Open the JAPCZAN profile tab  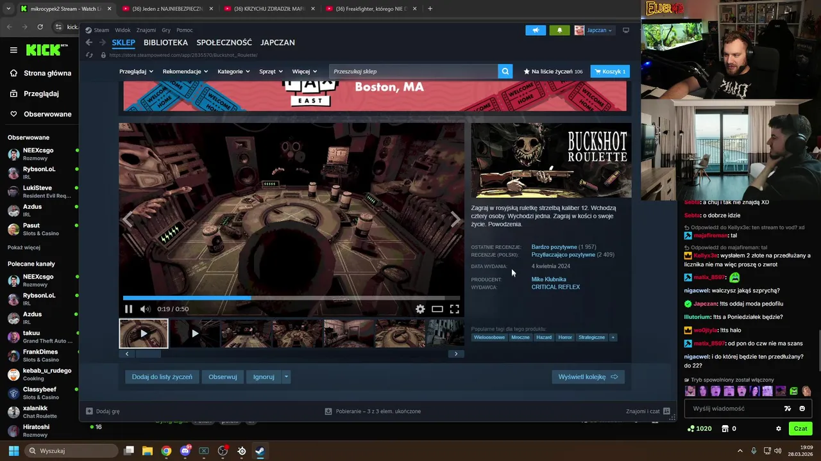click(278, 42)
